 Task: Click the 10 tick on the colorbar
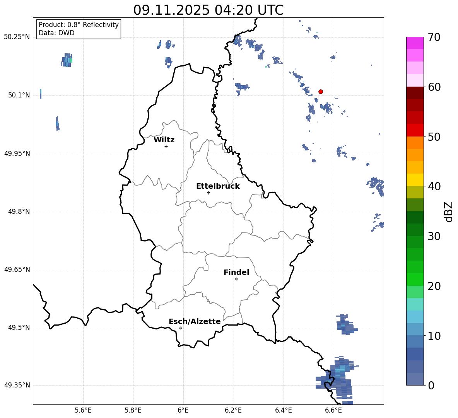click(434, 336)
